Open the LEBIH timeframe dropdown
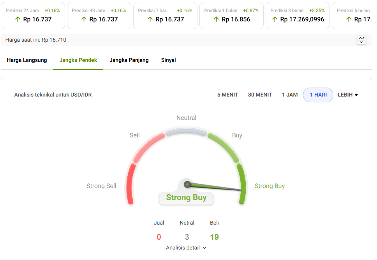Viewport: 377px width, 260px height. [347, 95]
